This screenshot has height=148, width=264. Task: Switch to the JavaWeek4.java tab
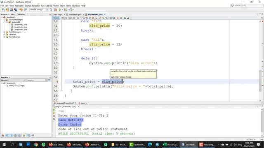tap(75, 15)
